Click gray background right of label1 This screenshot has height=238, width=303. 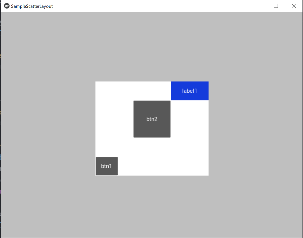255,91
